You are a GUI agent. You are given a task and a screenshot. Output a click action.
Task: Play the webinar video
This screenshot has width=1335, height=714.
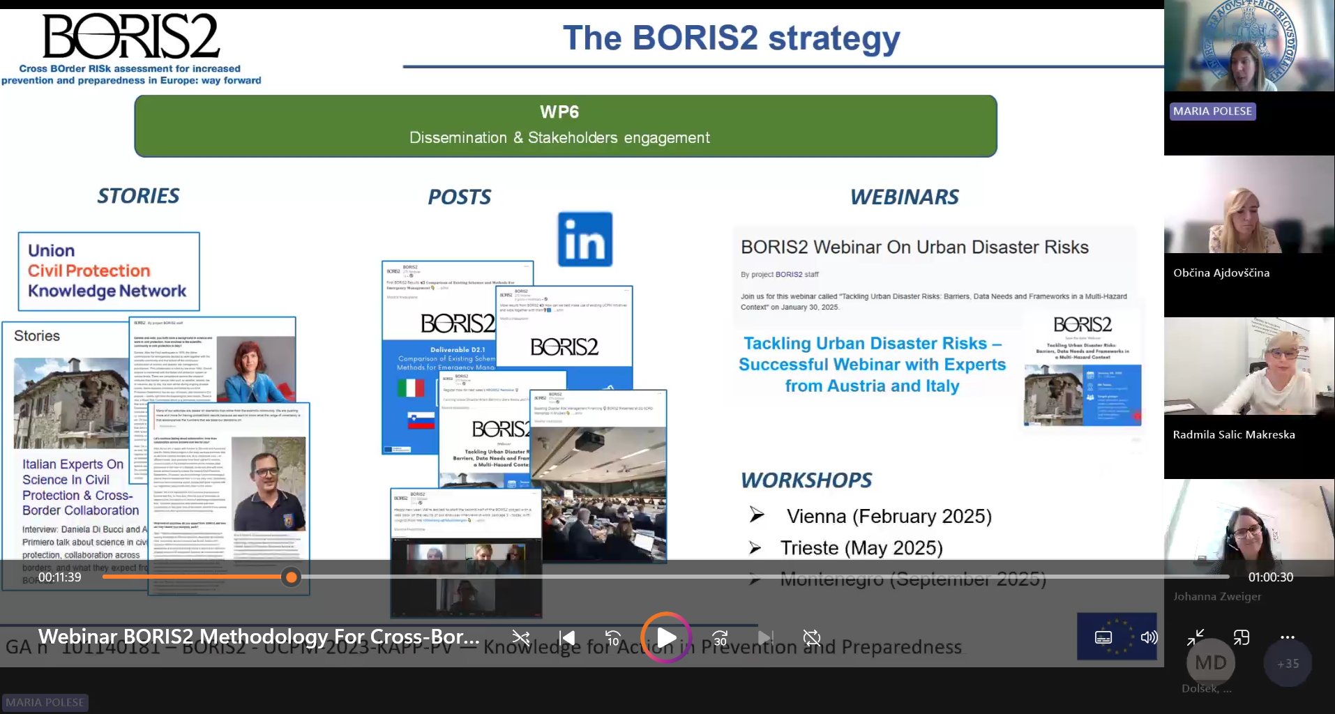(x=666, y=637)
